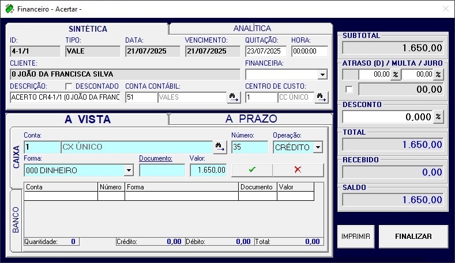
Task: Click the Subtotal value 1.650,00
Action: click(393, 48)
